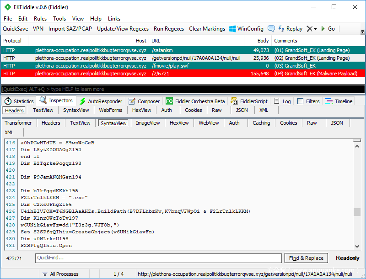Expand the Remove sessions X dropdown

click(x=312, y=29)
